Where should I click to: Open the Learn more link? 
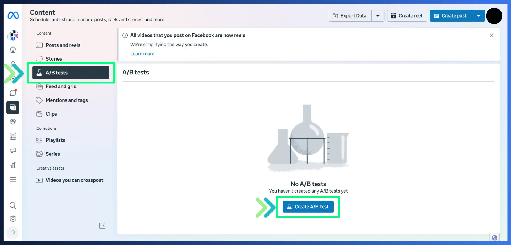click(142, 53)
